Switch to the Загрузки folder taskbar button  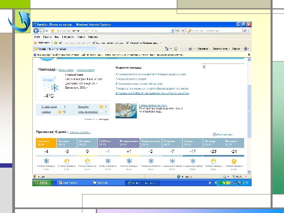(108, 183)
